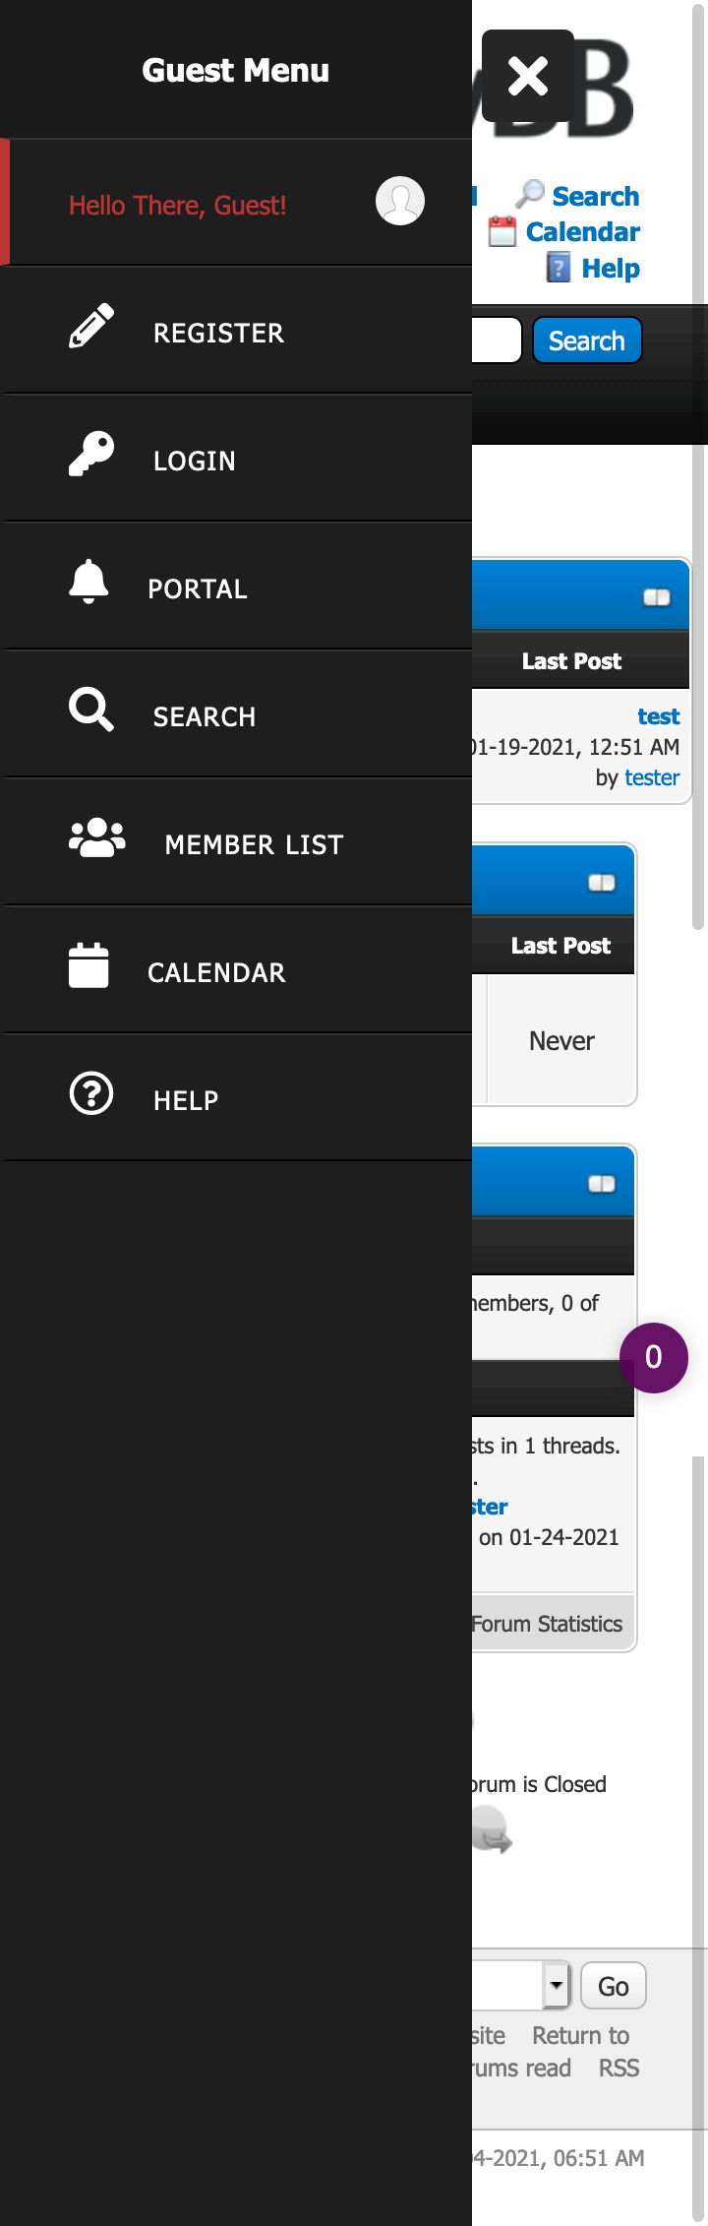Click the Go button
Screen dimensions: 708x2226
[x=614, y=1986]
